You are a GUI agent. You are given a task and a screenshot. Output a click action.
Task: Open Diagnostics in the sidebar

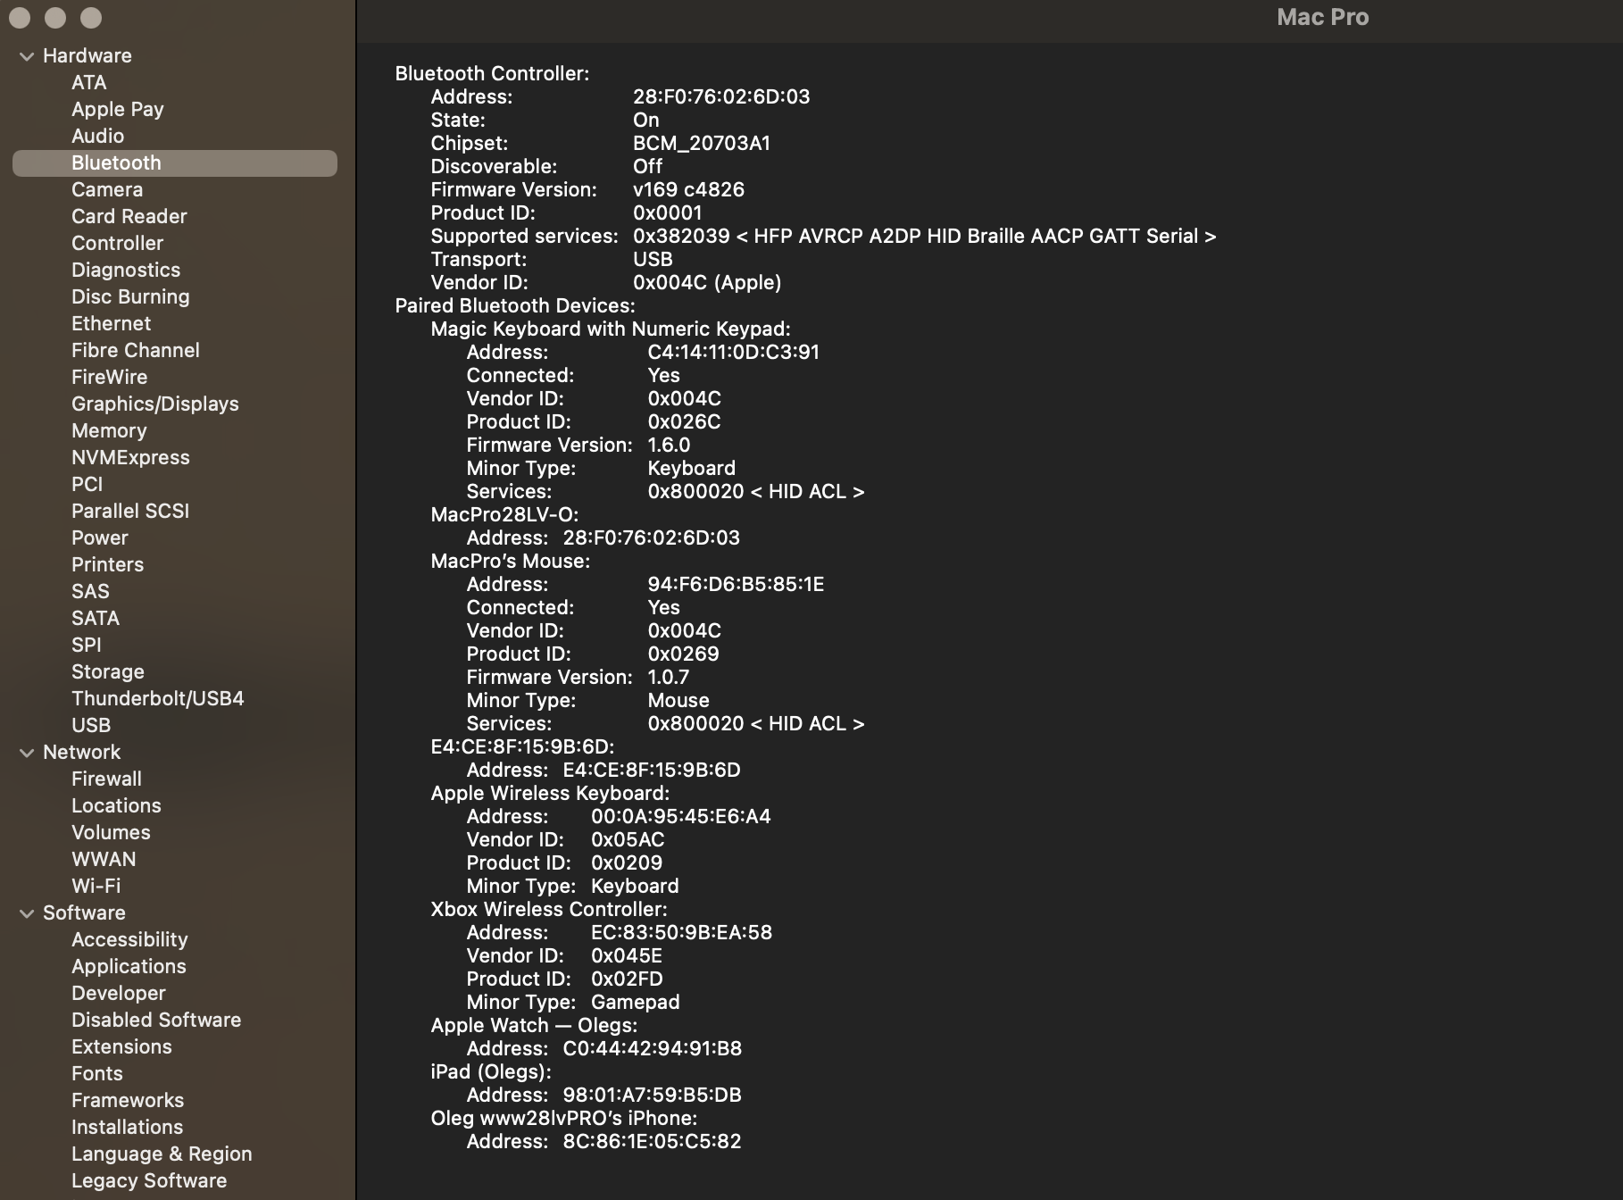point(126,270)
